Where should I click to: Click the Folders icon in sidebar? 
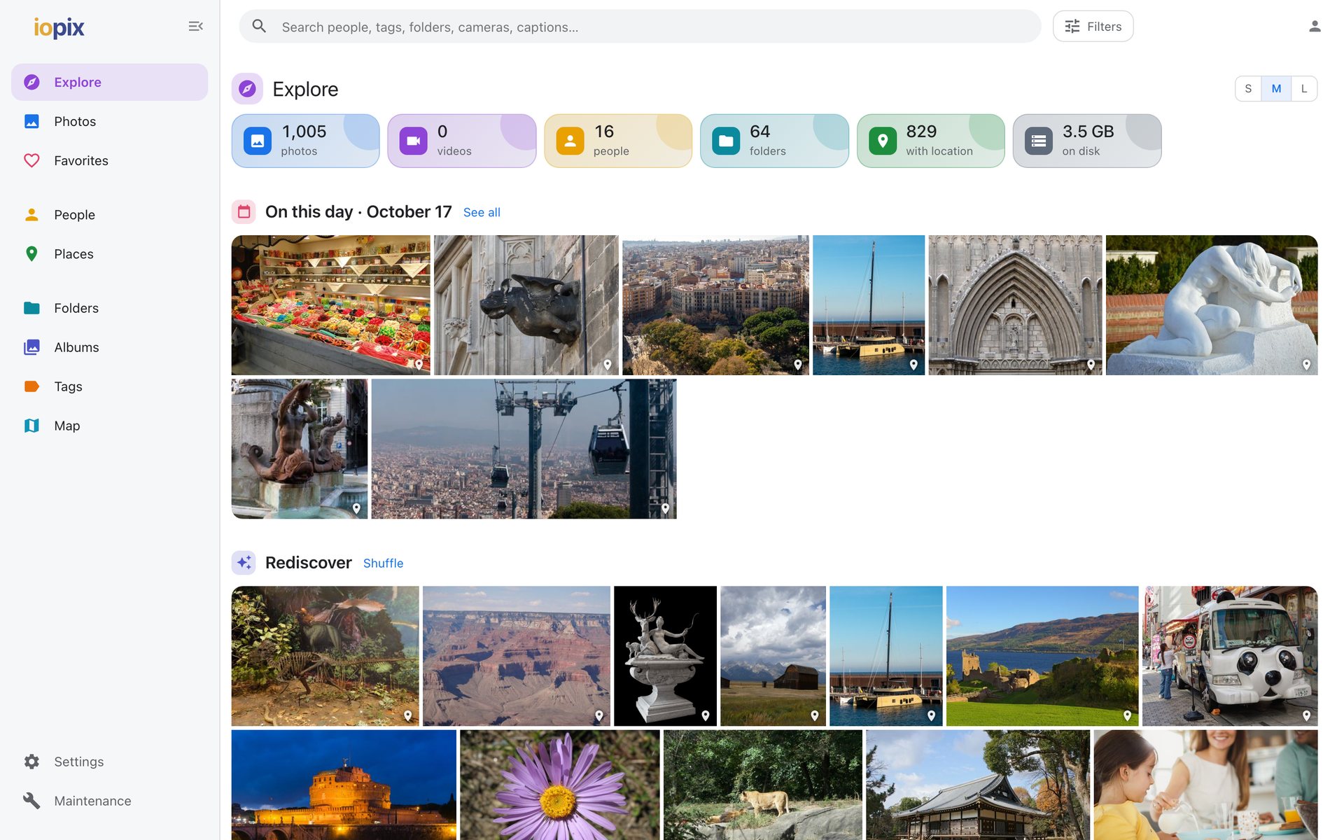click(x=31, y=308)
